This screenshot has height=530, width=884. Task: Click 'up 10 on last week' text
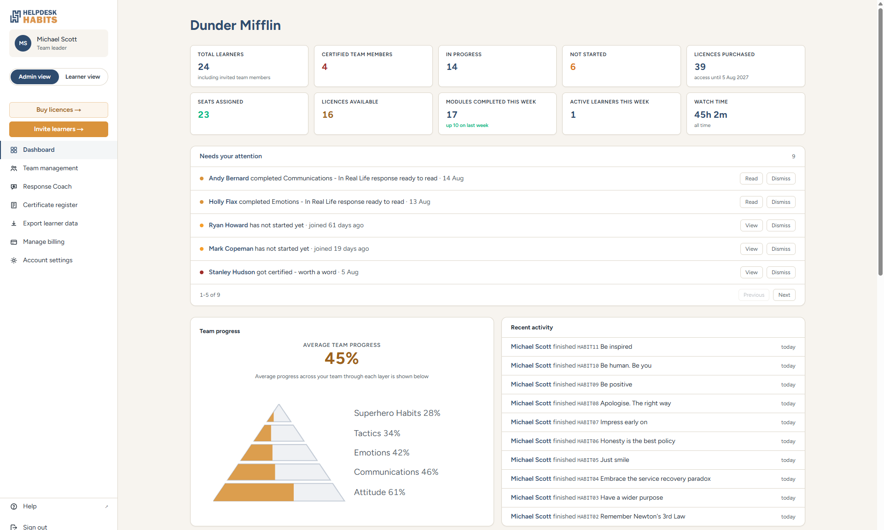click(x=467, y=126)
